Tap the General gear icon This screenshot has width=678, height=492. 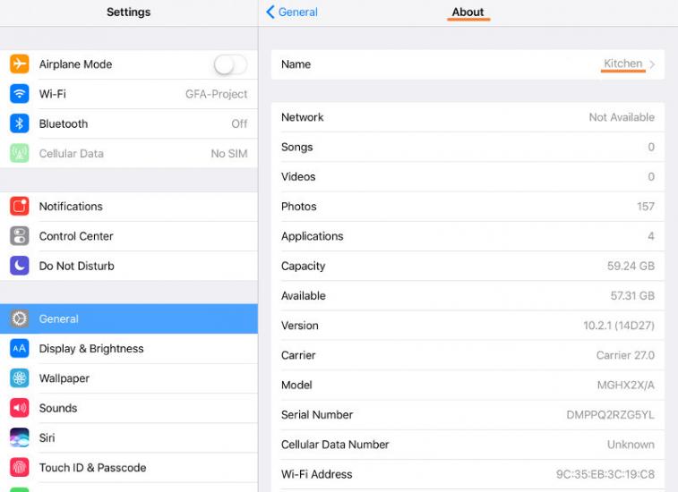20,318
